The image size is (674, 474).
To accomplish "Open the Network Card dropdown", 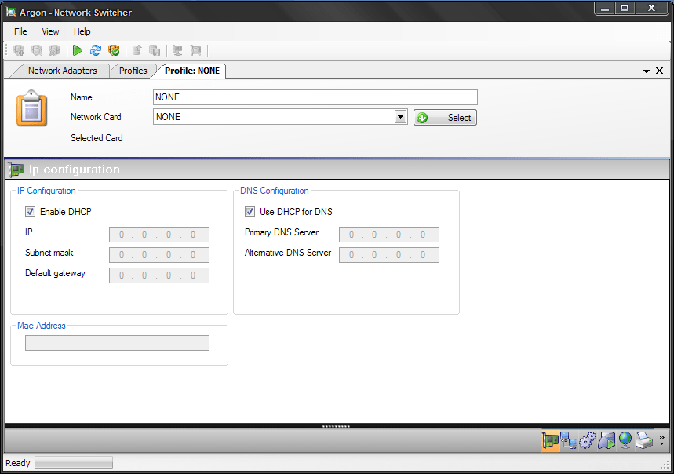I will coord(400,116).
